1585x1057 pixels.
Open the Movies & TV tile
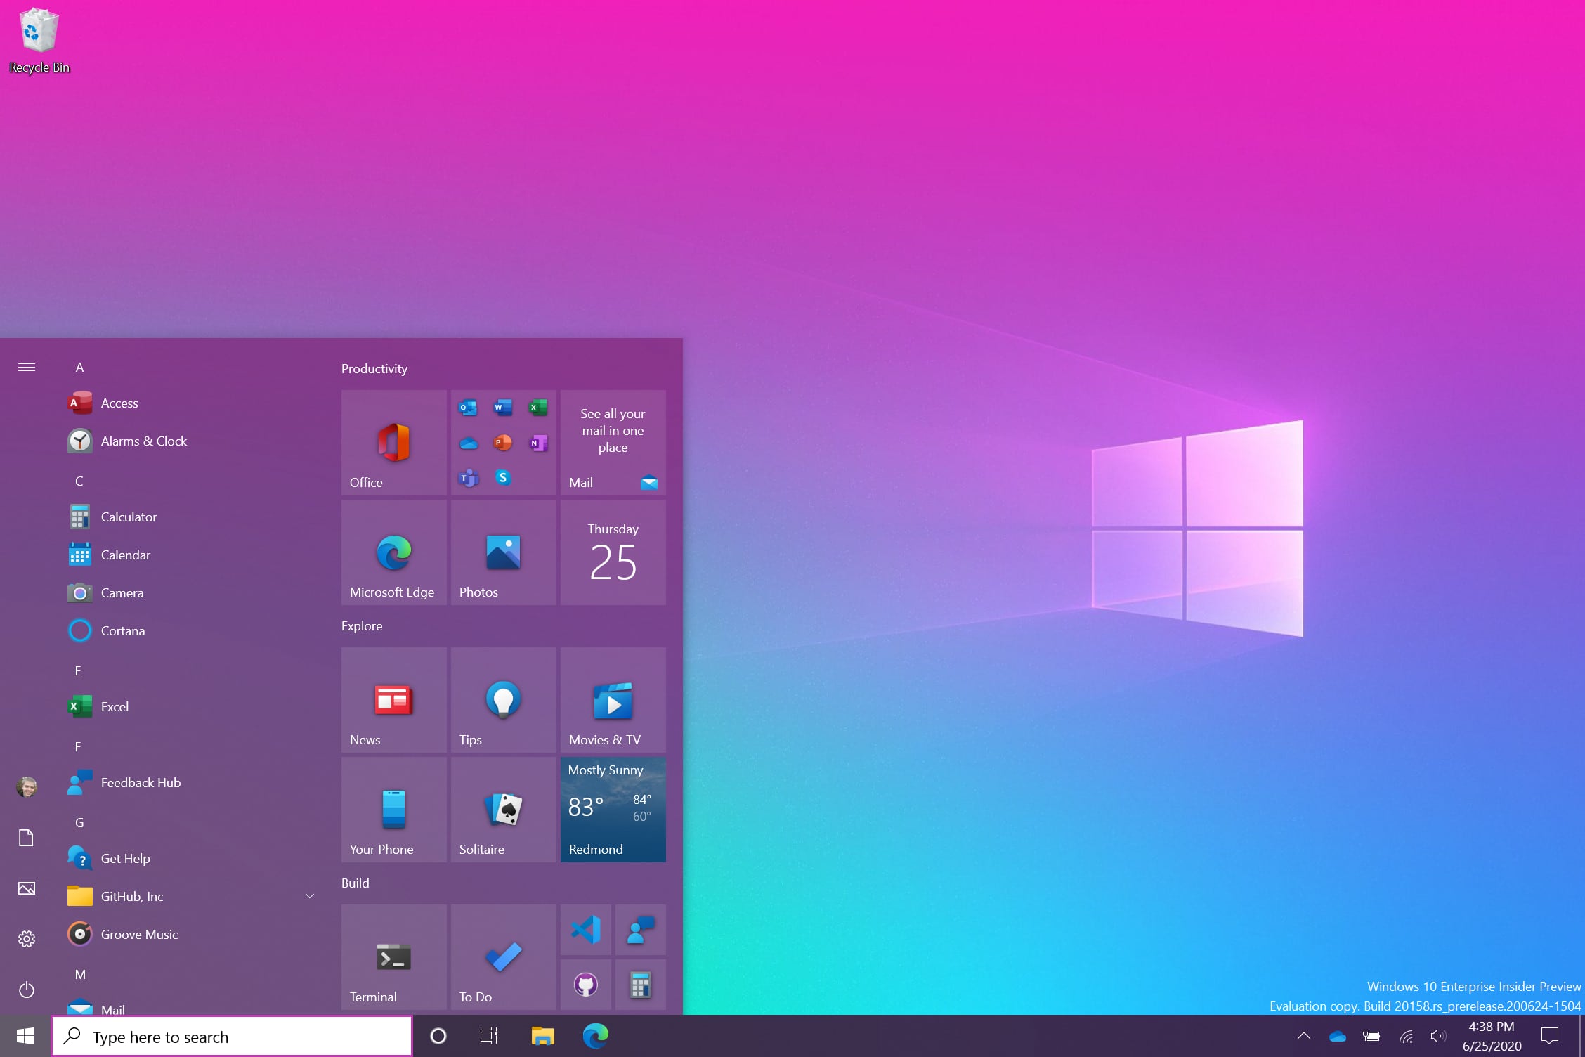point(612,697)
